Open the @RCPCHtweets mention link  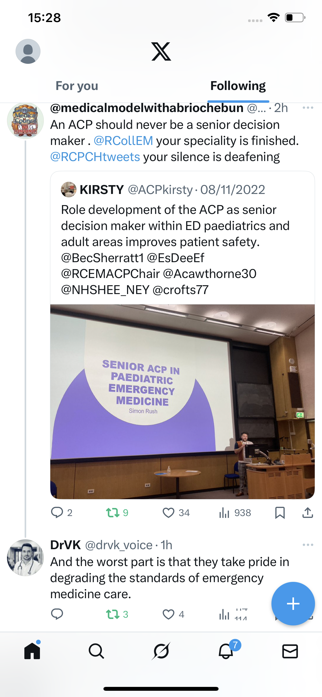(95, 157)
